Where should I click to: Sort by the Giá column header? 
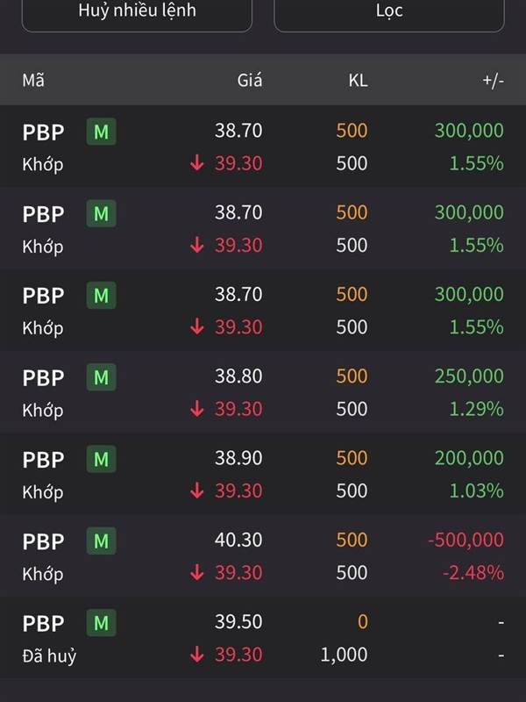[x=250, y=80]
